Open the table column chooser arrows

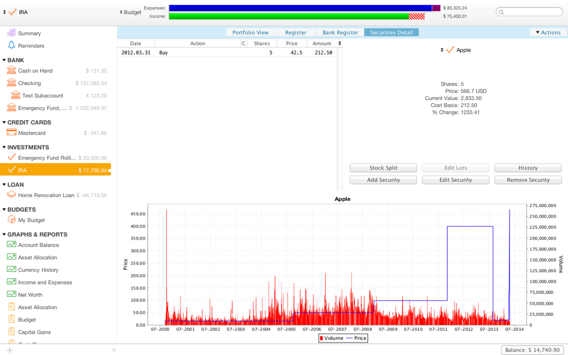339,43
